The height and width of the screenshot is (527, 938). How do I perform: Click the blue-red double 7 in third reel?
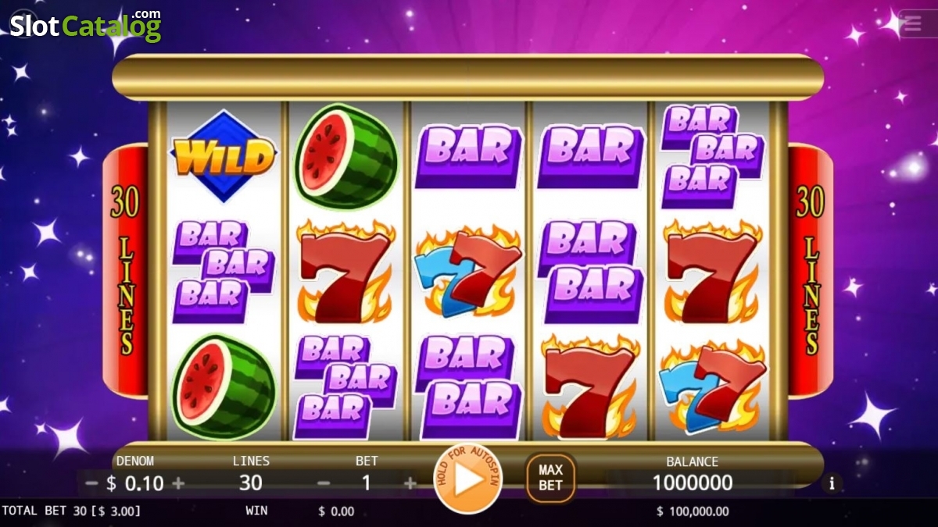pyautogui.click(x=468, y=272)
